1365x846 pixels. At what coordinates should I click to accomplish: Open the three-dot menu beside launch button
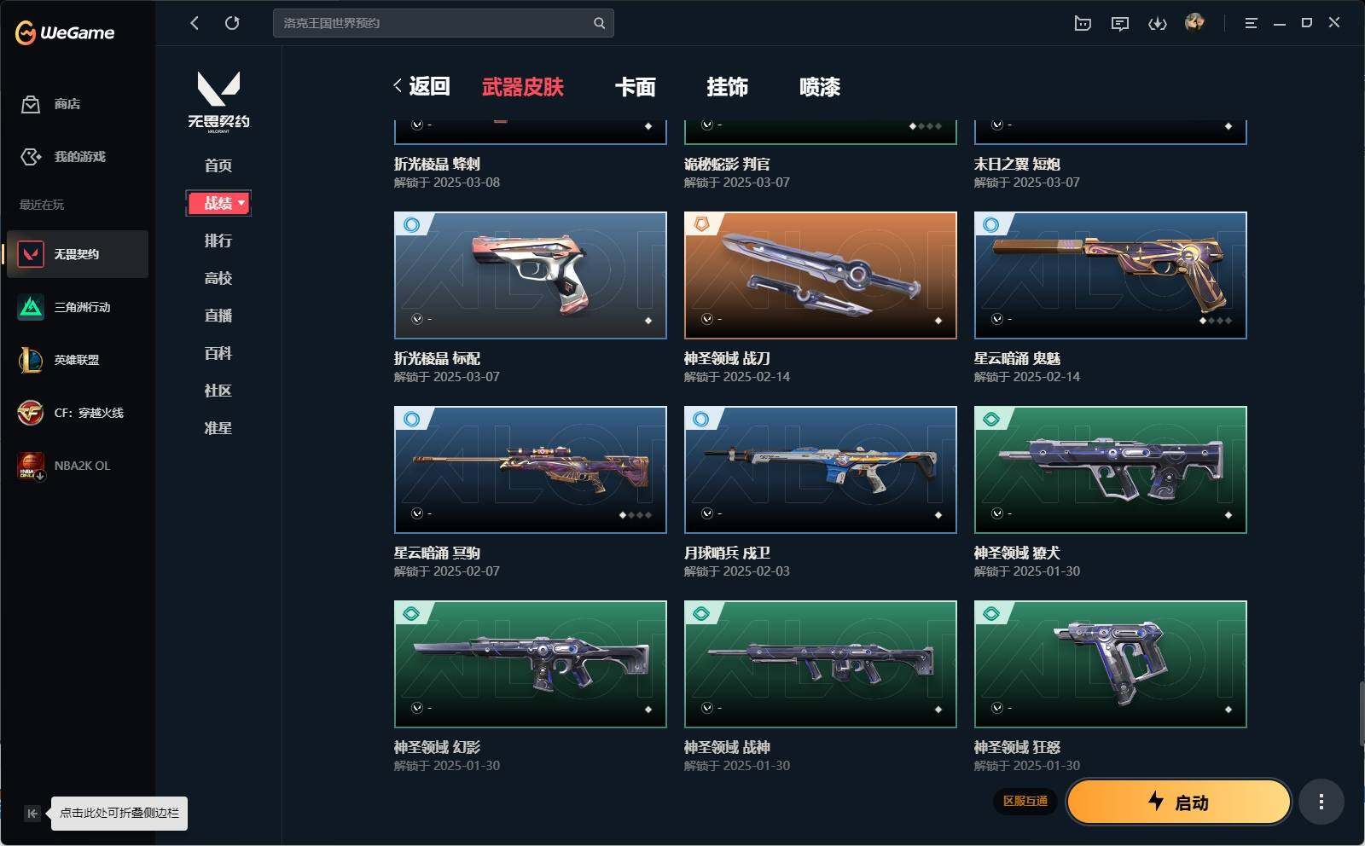1321,802
